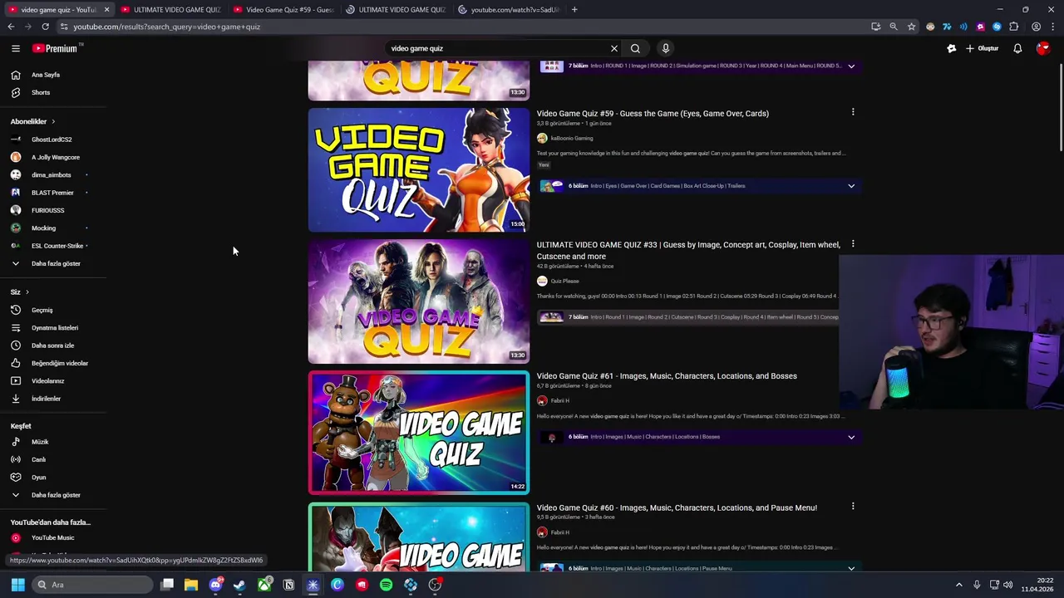Expand chapters for Video Game Quiz #61
1064x598 pixels.
[x=851, y=437]
